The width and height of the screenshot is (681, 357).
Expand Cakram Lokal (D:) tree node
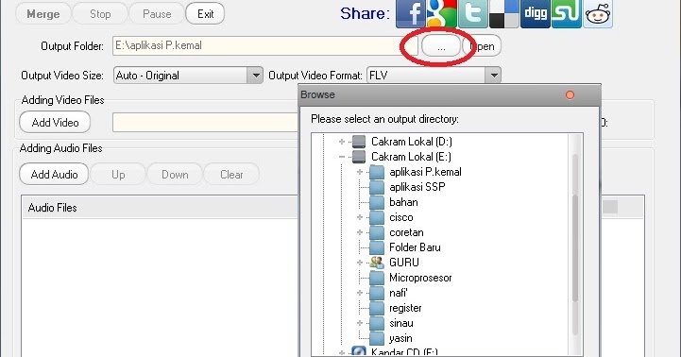(x=342, y=142)
